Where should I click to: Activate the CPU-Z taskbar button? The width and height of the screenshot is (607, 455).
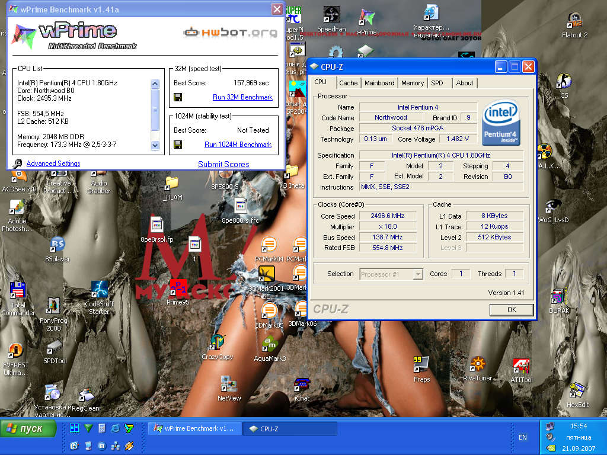(290, 429)
